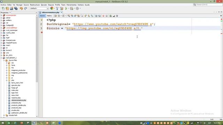Click the Windows Start button
The height and width of the screenshot is (125, 223).
click(2, 123)
